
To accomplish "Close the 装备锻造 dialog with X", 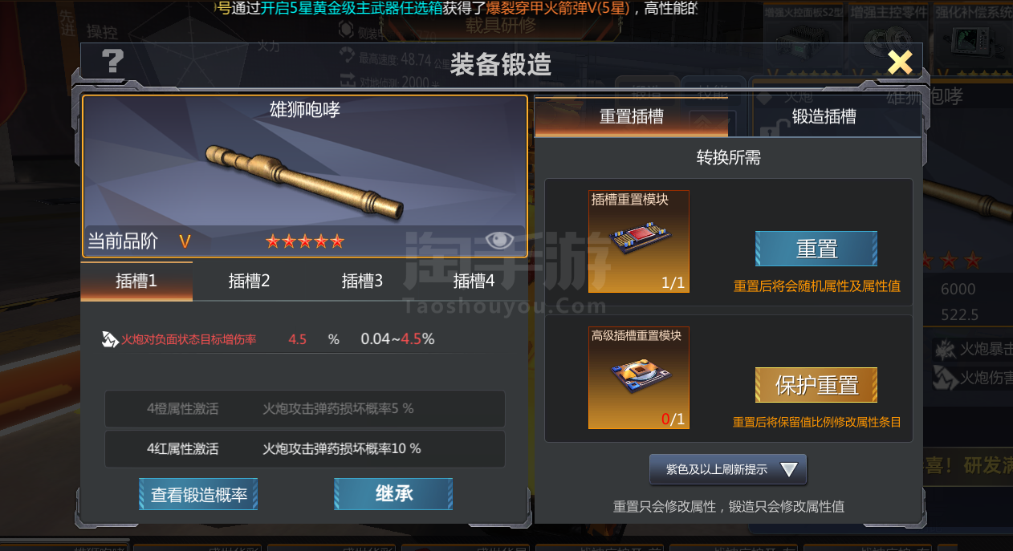I will click(x=900, y=62).
